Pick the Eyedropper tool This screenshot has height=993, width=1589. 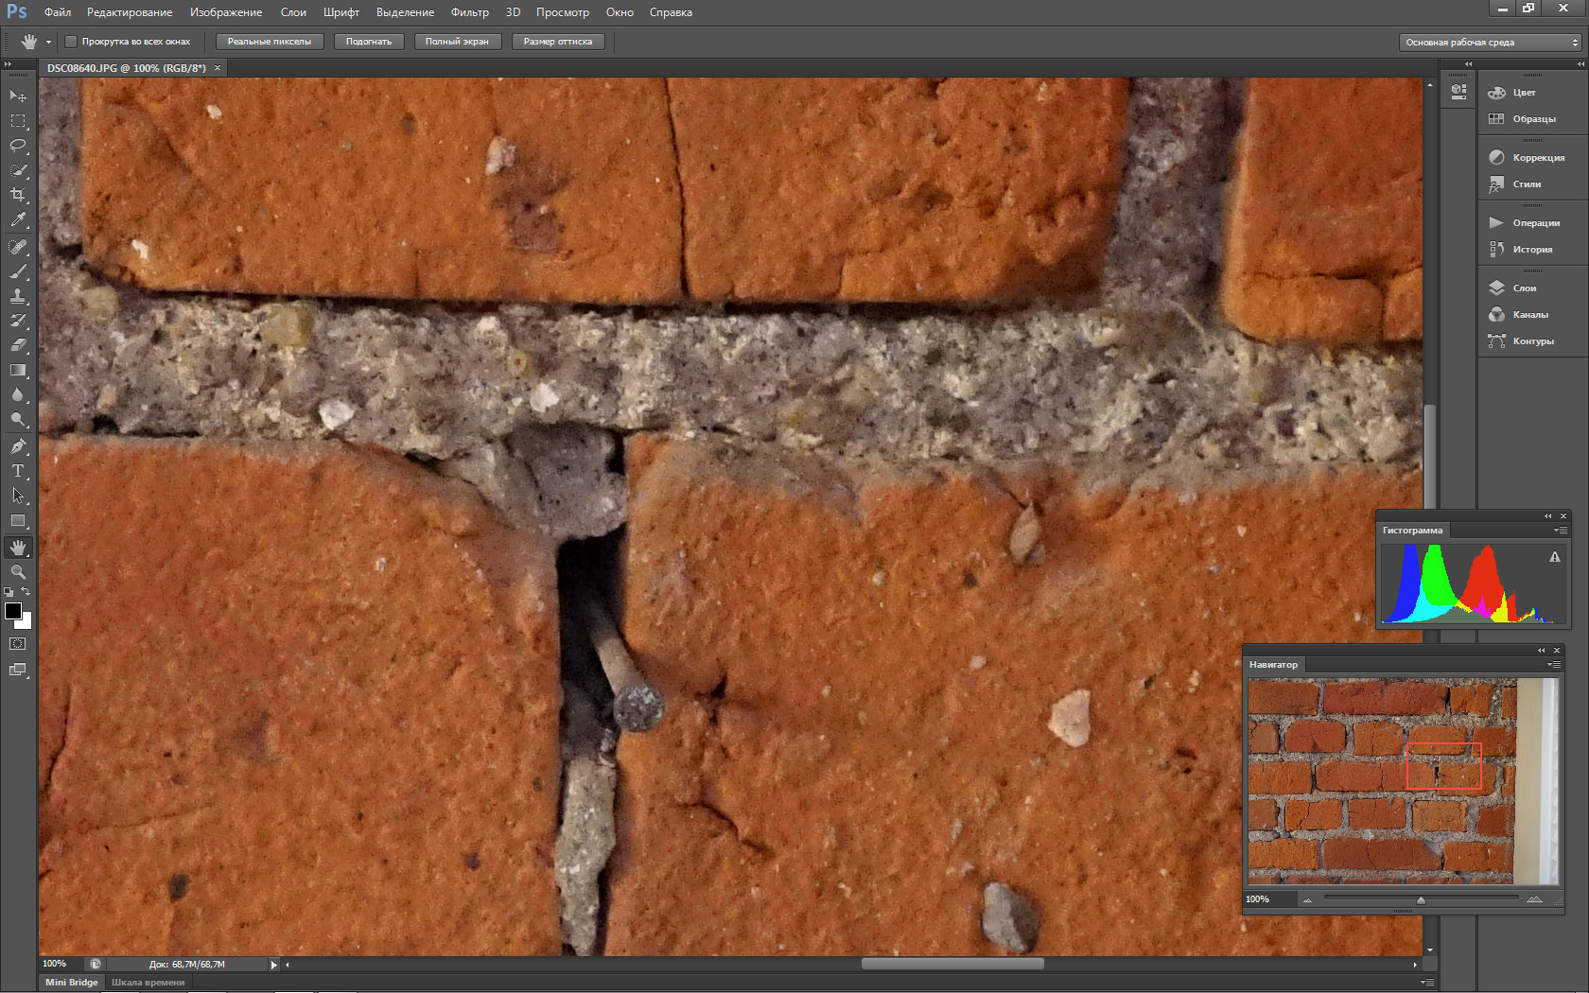click(18, 219)
